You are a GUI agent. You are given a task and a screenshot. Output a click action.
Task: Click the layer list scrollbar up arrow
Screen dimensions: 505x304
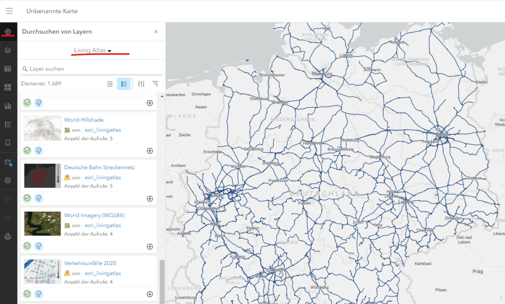(x=162, y=96)
